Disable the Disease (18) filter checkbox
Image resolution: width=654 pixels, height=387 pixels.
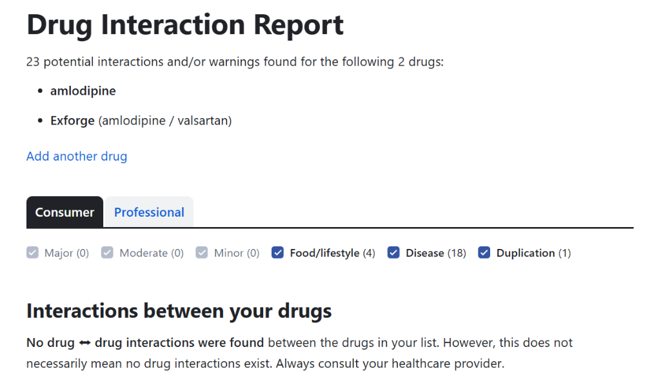pyautogui.click(x=393, y=253)
